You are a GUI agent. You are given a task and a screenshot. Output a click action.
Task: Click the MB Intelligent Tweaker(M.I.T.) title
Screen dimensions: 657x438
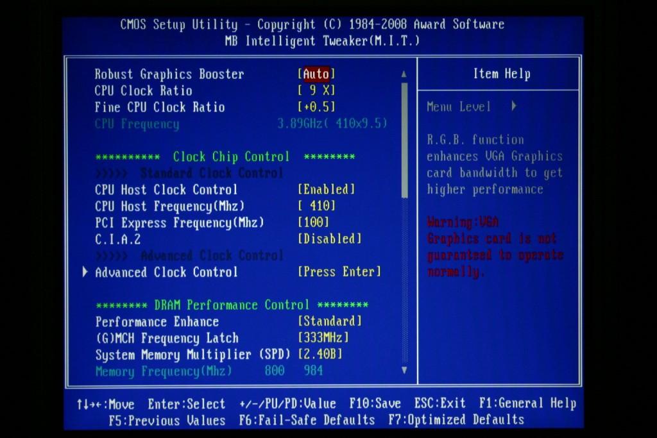click(x=322, y=41)
